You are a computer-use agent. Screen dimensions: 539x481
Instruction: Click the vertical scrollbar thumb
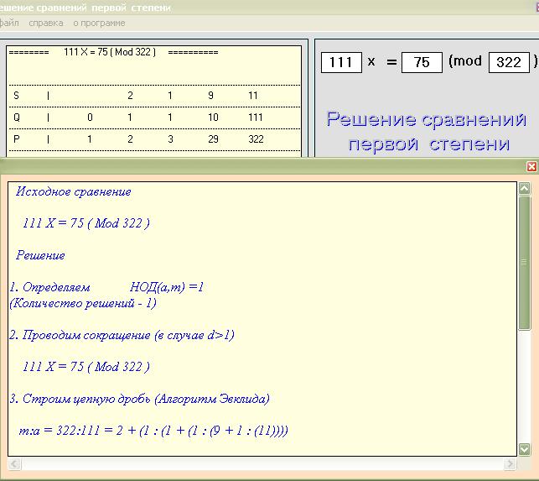(x=524, y=263)
